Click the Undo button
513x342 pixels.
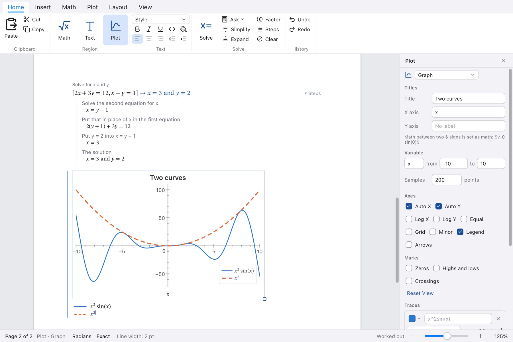pos(300,19)
